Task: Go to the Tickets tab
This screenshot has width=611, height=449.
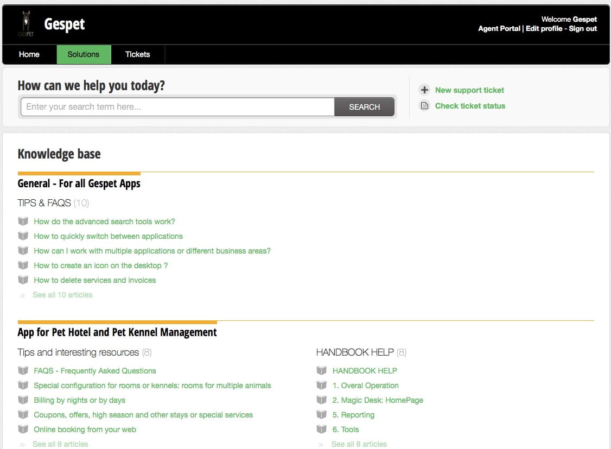Action: pos(137,55)
